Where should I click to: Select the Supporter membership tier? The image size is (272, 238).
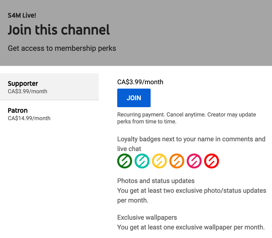tap(49, 87)
